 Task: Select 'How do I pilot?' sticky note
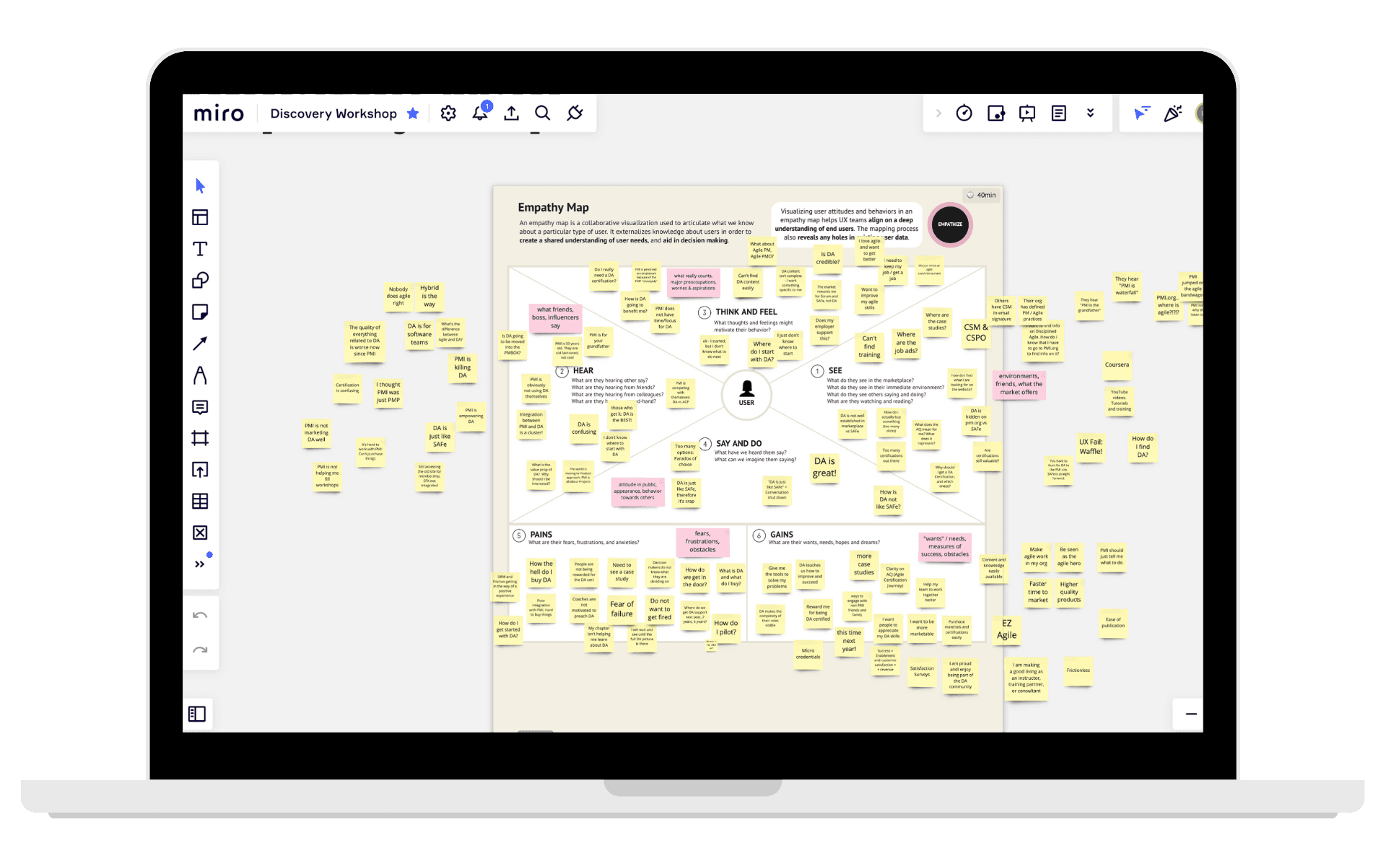pyautogui.click(x=726, y=628)
